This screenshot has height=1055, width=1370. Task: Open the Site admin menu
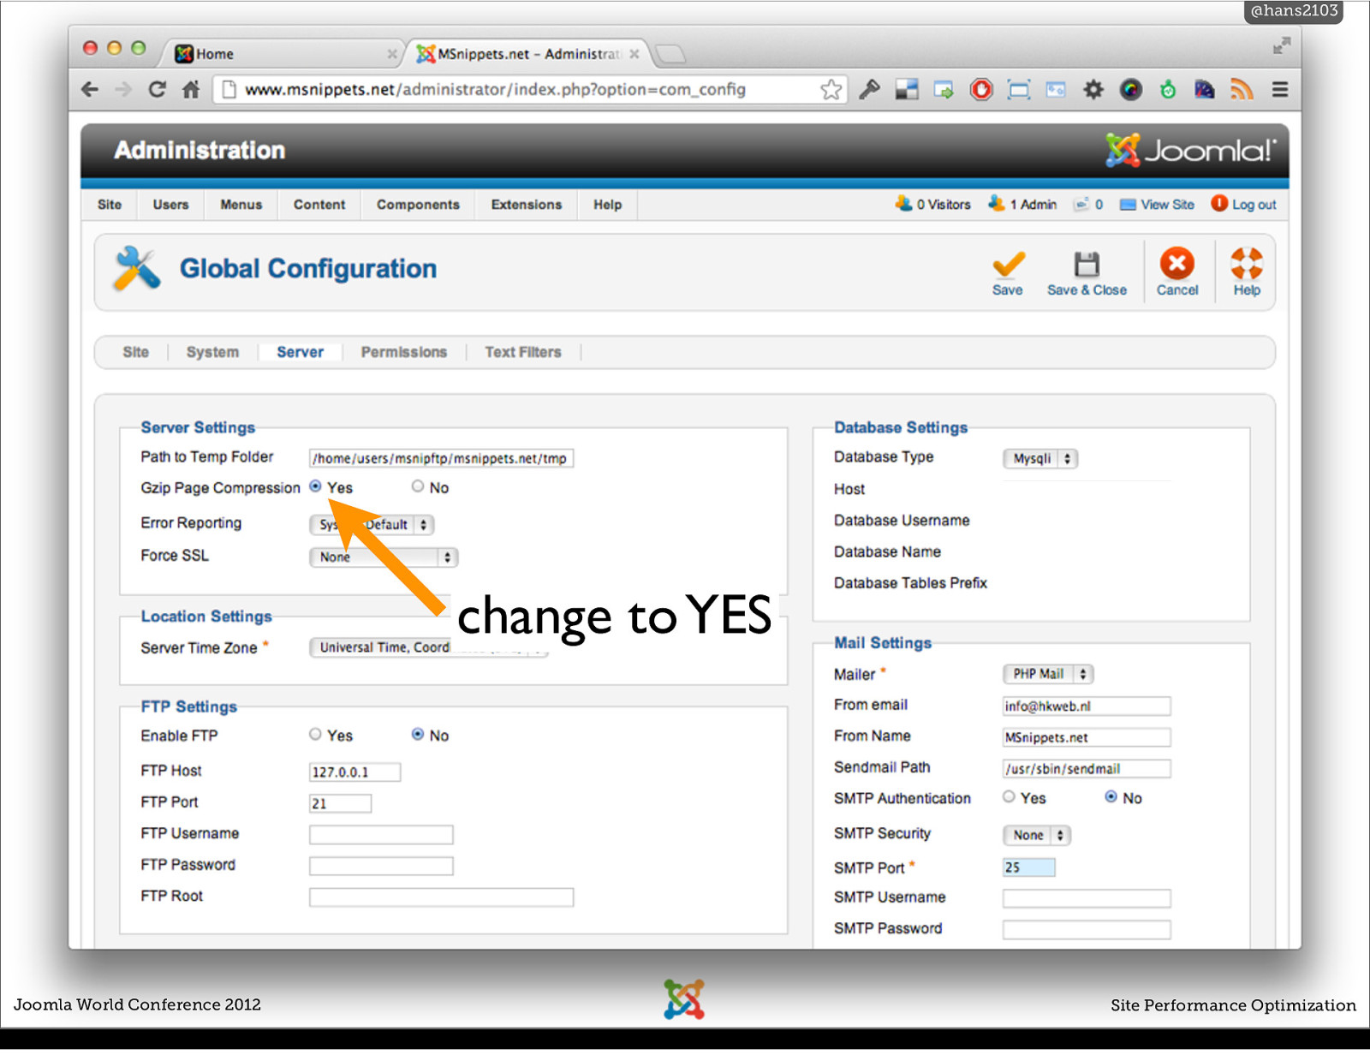click(x=110, y=205)
